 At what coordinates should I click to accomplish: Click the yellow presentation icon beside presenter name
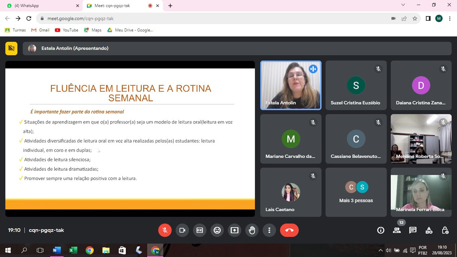coord(11,48)
